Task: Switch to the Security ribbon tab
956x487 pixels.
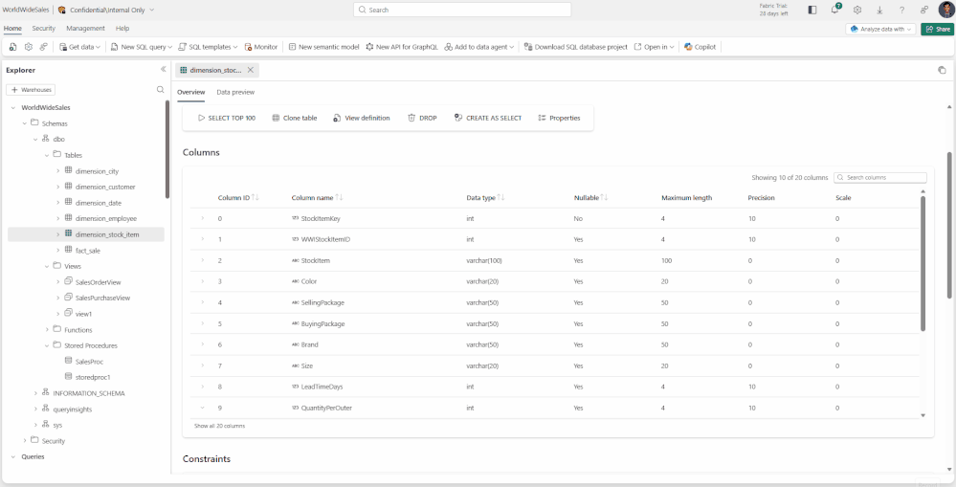Action: tap(44, 28)
